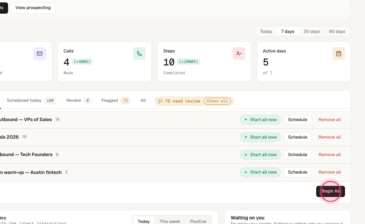The width and height of the screenshot is (365, 224).
Task: Click the Waiting on you heading
Action: pos(247,218)
